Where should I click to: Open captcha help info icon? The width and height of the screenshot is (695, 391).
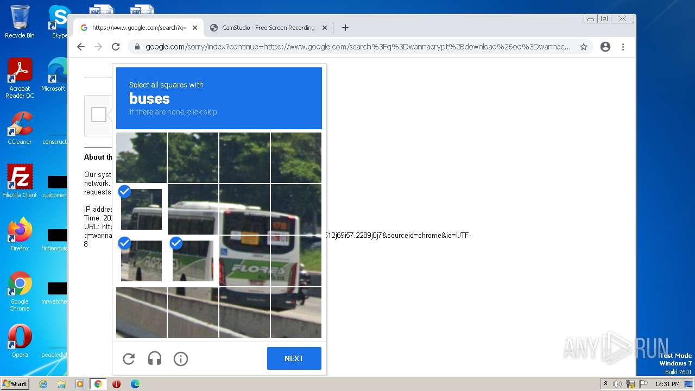181,358
